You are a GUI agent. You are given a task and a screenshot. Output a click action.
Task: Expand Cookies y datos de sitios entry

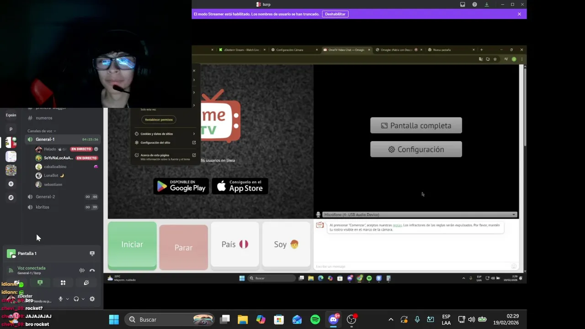pos(165,134)
